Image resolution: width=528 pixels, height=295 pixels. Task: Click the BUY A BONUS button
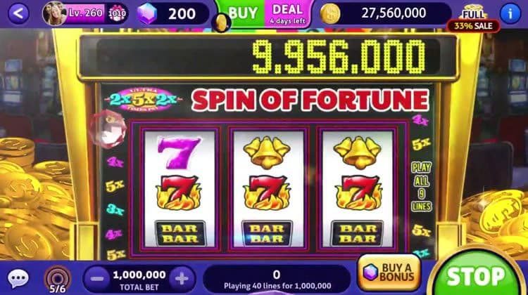click(x=389, y=272)
